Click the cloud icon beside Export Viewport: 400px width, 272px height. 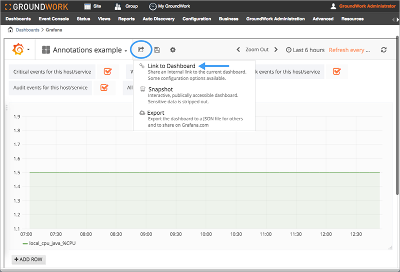pyautogui.click(x=142, y=113)
